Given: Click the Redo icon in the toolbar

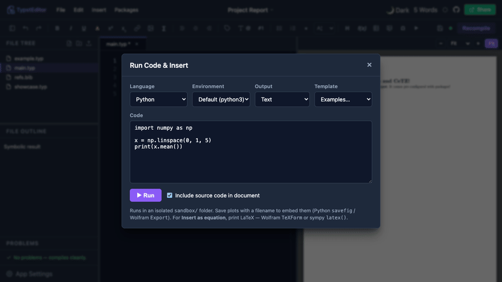Looking at the screenshot, I should click(38, 28).
